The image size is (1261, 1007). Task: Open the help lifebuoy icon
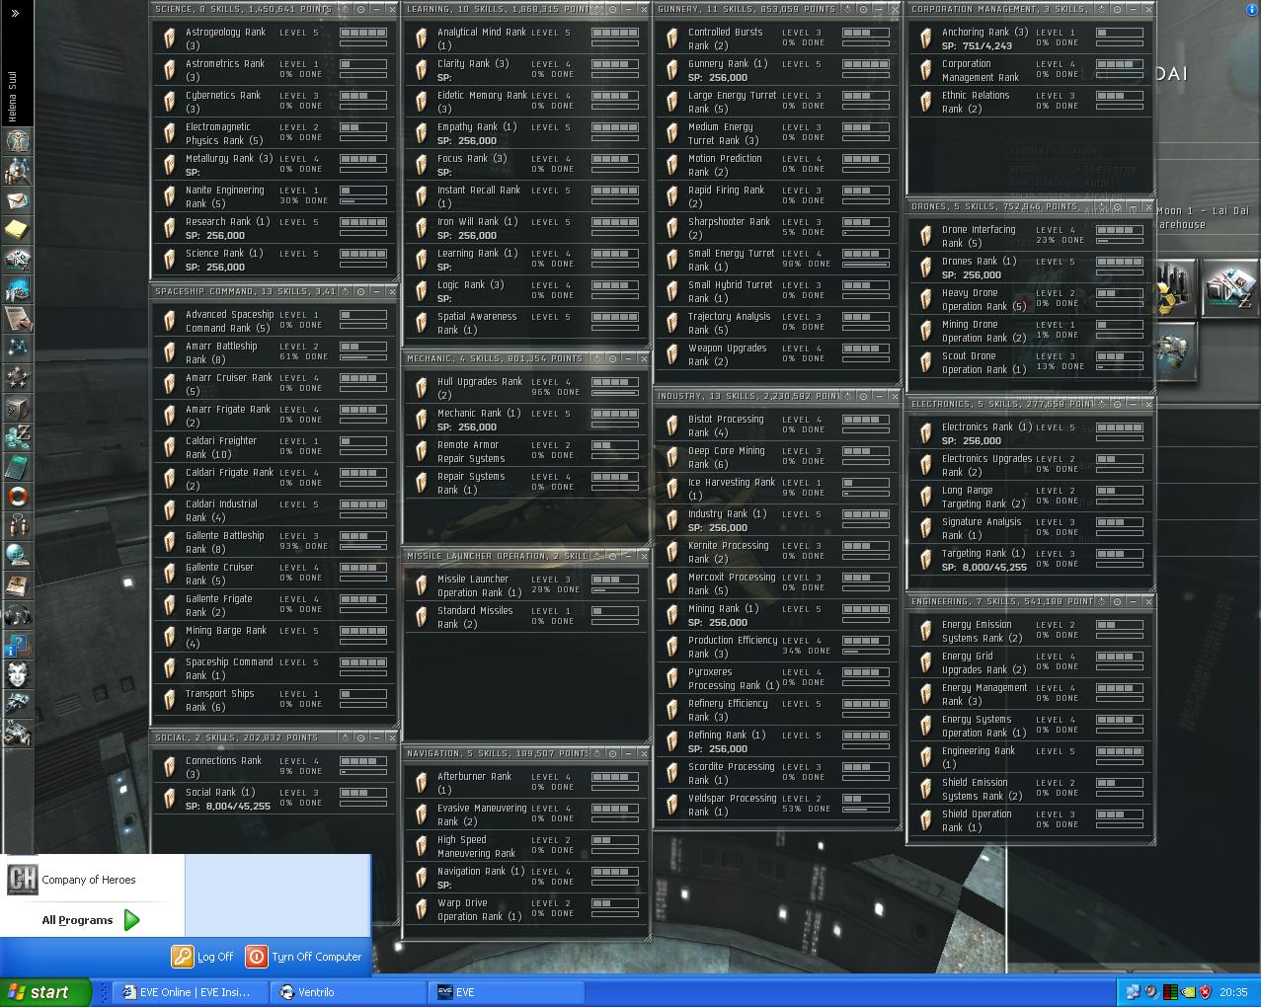click(x=17, y=497)
